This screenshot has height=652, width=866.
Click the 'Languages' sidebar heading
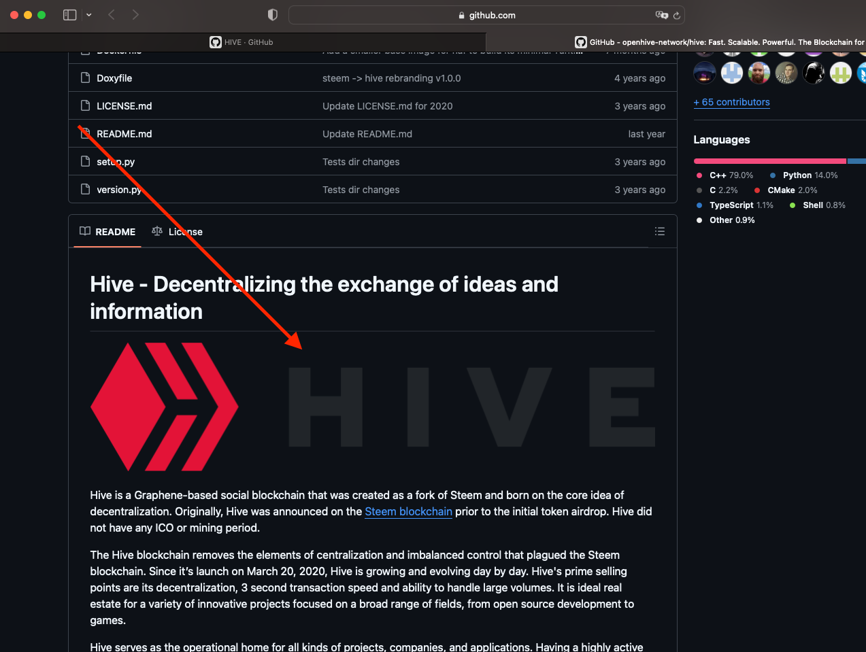(722, 139)
